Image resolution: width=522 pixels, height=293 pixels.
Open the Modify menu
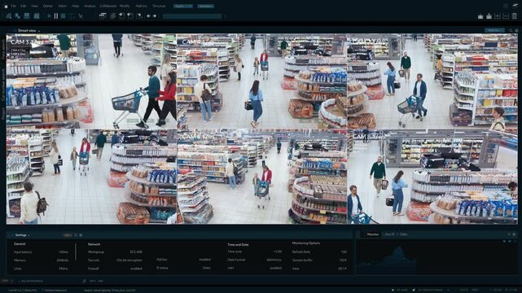(125, 6)
